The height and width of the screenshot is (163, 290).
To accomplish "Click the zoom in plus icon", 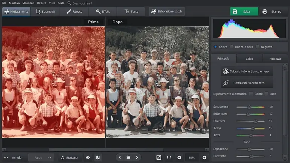I will [x=204, y=157].
